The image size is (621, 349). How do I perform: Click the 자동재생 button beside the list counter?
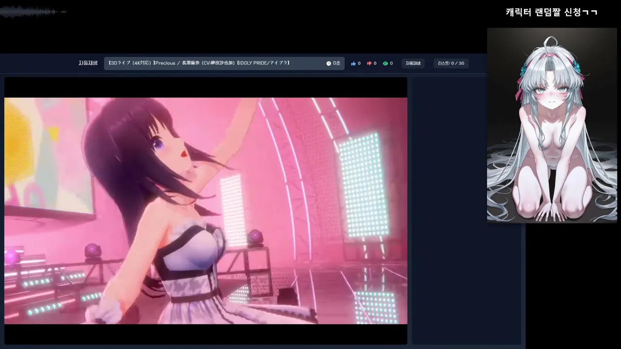(x=413, y=63)
